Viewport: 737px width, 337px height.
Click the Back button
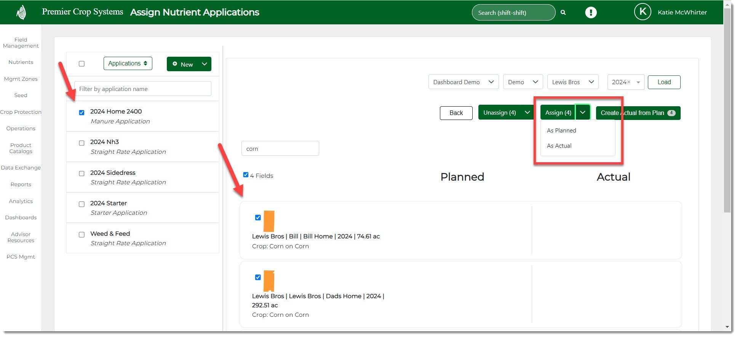click(x=456, y=113)
